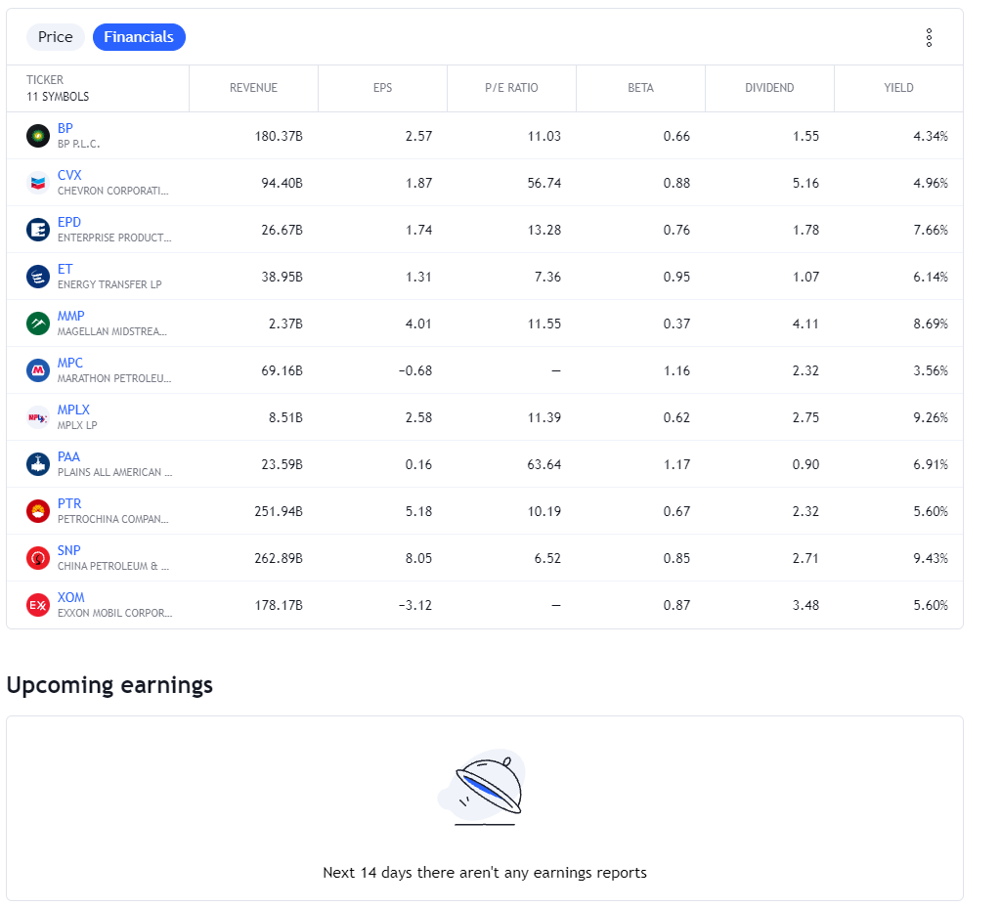1000x907 pixels.
Task: Click the Upcoming earnings heading
Action: [x=109, y=685]
